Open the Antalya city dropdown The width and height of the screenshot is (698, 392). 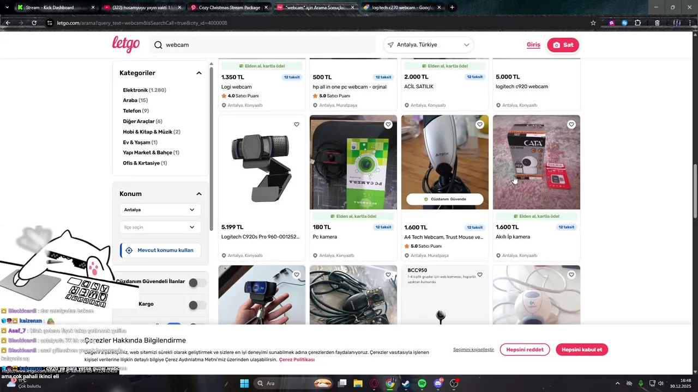pos(160,210)
